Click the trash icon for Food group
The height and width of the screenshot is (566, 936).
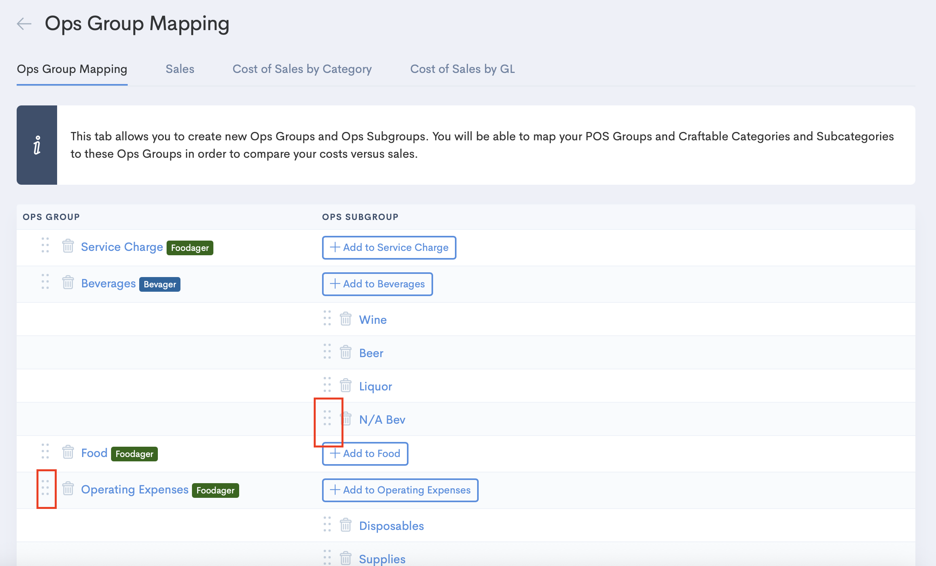68,452
